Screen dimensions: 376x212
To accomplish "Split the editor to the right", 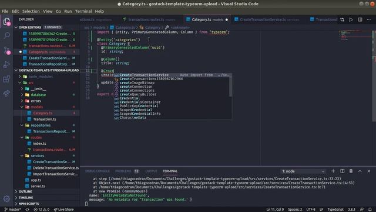I will (x=360, y=19).
